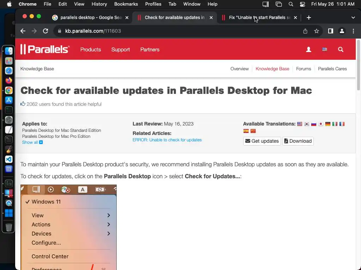The image size is (361, 270).
Task: Open System Preferences gear in dock
Action: coord(9,120)
